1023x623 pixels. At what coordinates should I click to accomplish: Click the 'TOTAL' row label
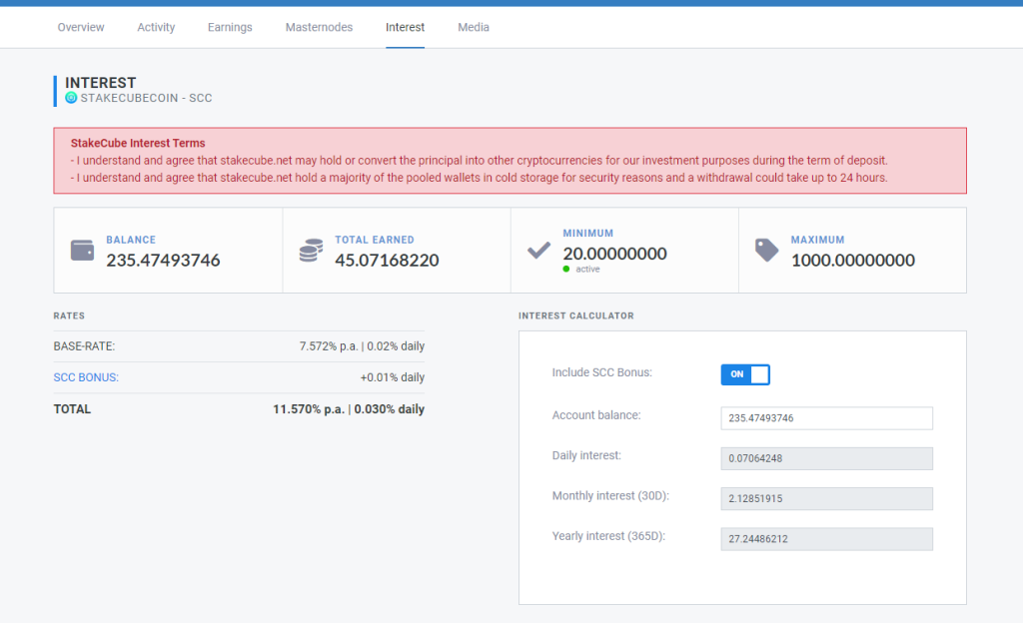72,409
